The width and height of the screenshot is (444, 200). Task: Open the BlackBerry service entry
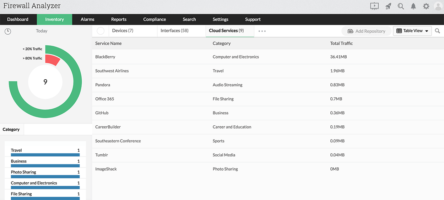pos(105,57)
